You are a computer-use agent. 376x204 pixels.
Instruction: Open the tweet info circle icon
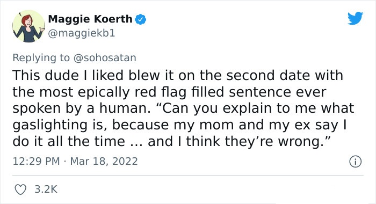(355, 162)
